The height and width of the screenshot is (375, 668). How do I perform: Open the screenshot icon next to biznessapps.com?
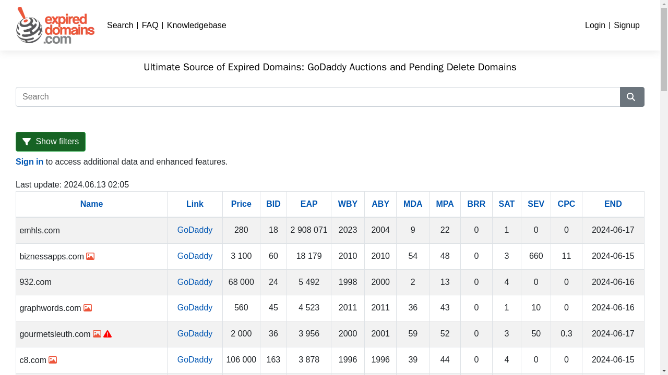click(x=91, y=256)
